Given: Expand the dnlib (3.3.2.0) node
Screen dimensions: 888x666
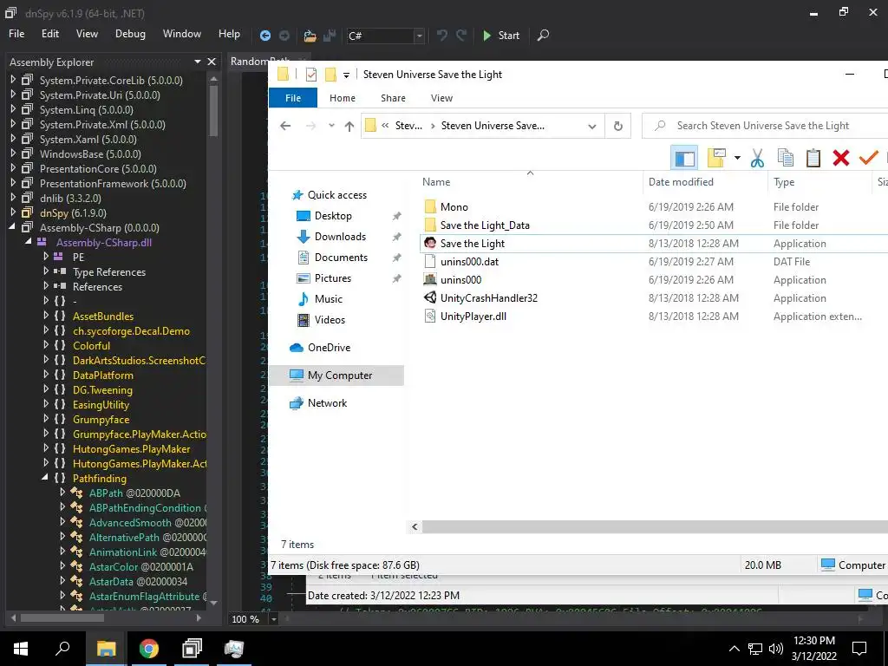Looking at the screenshot, I should (13, 198).
